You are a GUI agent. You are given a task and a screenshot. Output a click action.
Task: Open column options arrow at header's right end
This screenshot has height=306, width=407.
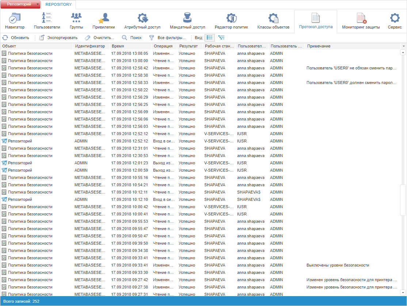click(403, 46)
